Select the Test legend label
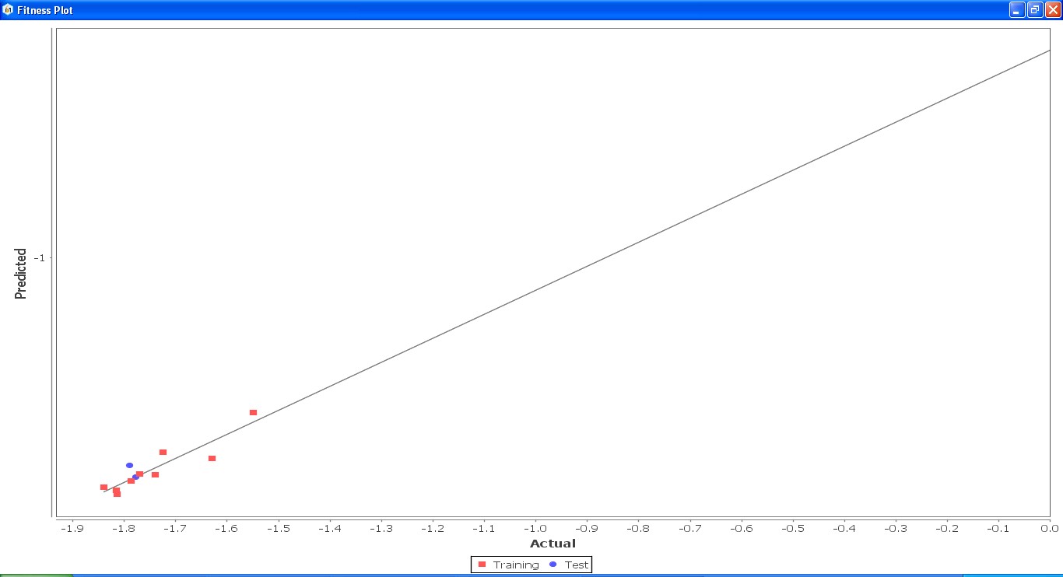1063x577 pixels. tap(577, 565)
